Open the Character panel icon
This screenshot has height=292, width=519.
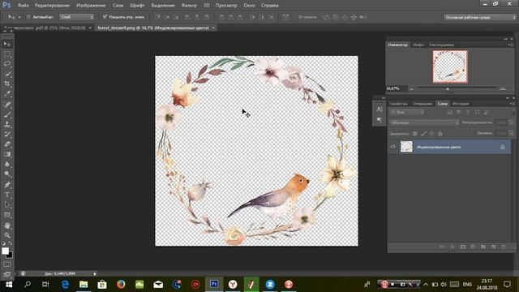(380, 109)
